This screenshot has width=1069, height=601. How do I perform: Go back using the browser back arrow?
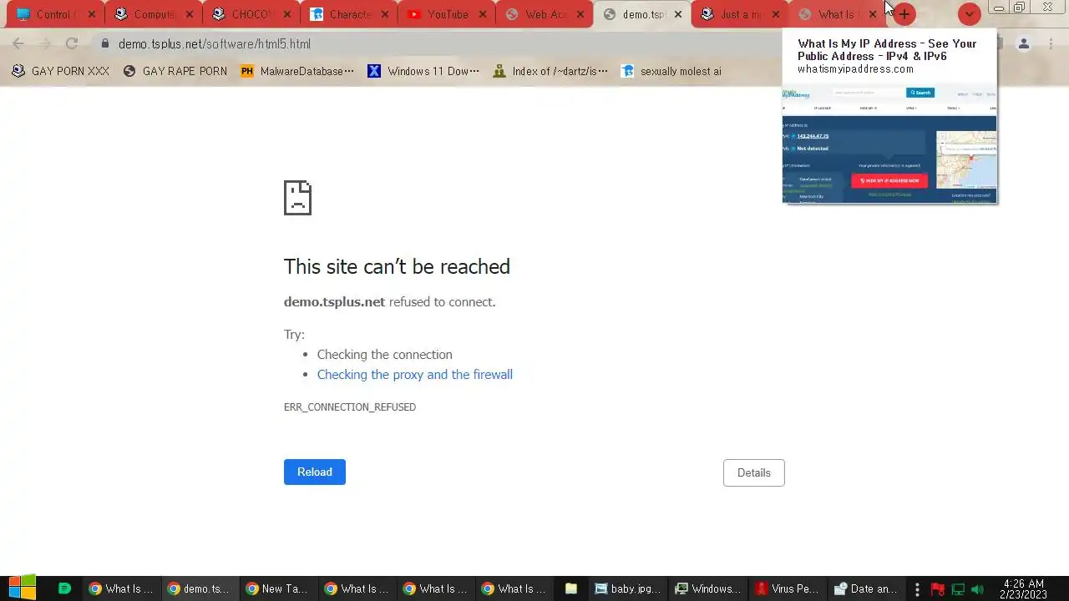[x=18, y=43]
